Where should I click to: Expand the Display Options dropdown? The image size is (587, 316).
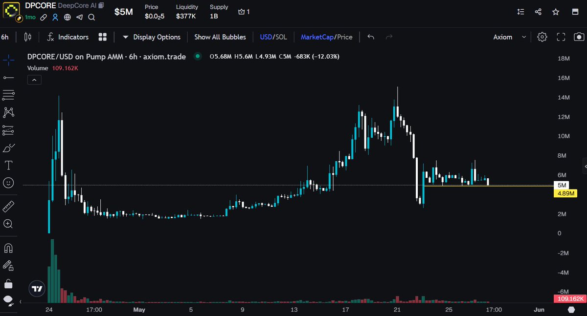click(x=152, y=37)
